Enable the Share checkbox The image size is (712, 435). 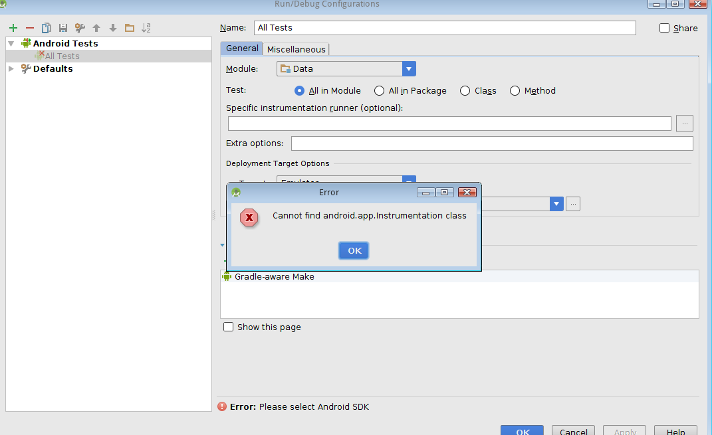pos(664,28)
